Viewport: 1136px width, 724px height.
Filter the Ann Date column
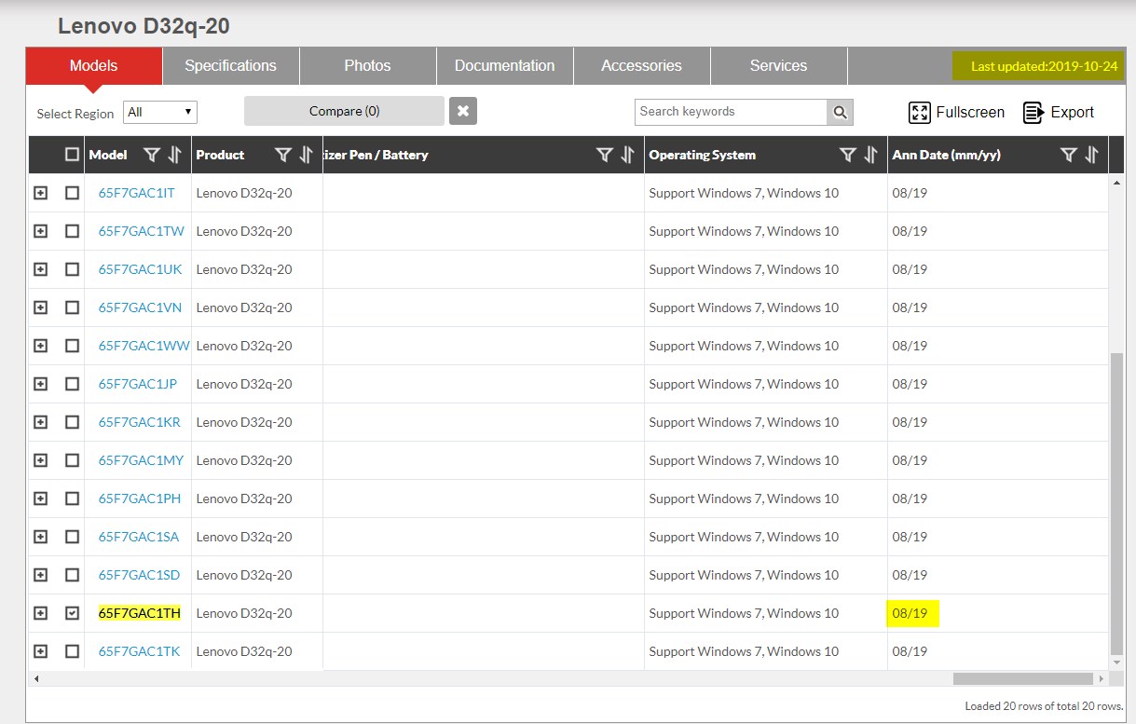(1069, 156)
